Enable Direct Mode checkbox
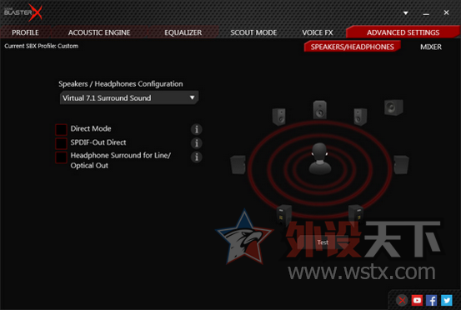This screenshot has height=310, width=461. point(61,129)
